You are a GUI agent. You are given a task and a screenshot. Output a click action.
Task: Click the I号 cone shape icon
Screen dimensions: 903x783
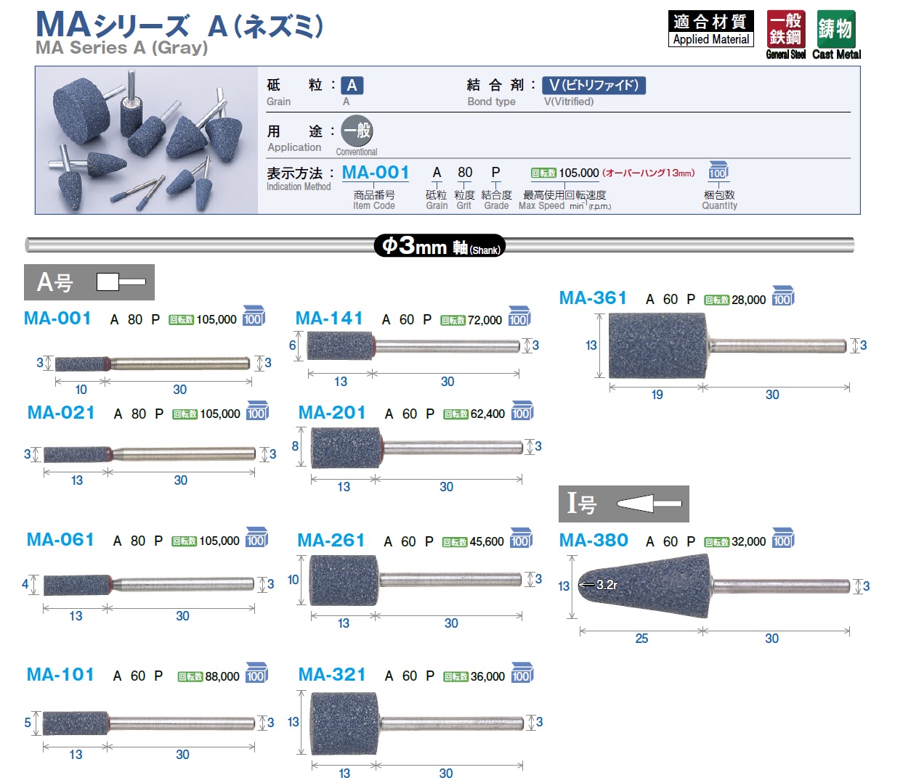click(649, 504)
